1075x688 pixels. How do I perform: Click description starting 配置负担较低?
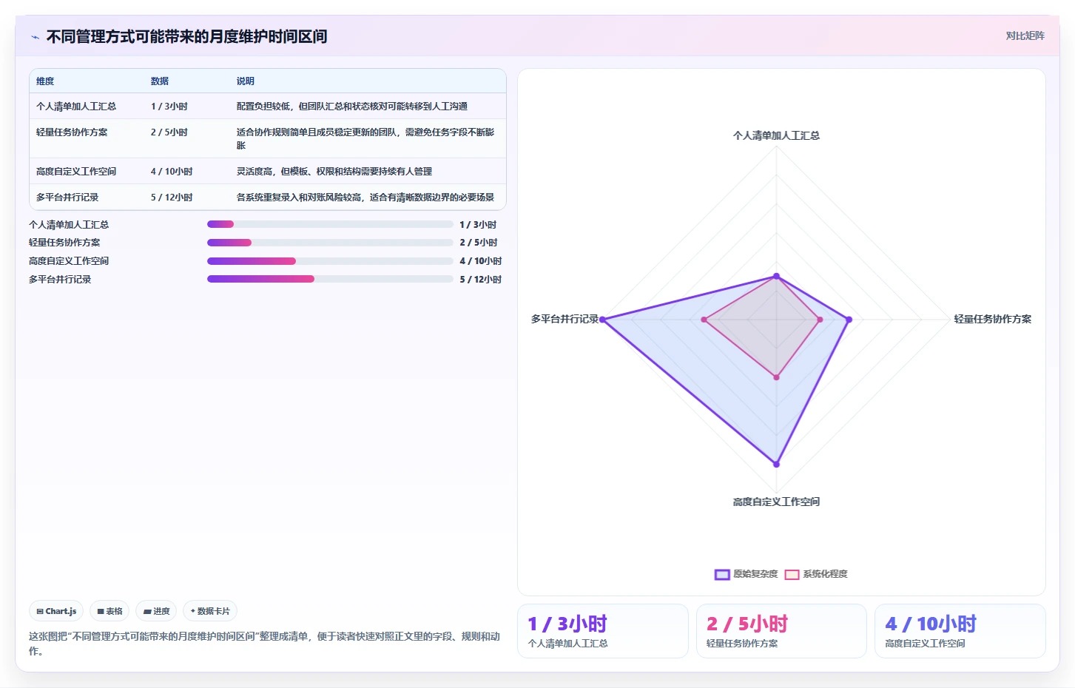352,107
